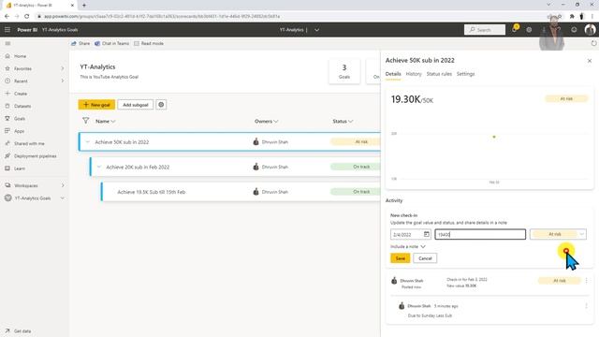
Task: Click the 3 Goals summary card
Action: point(344,71)
